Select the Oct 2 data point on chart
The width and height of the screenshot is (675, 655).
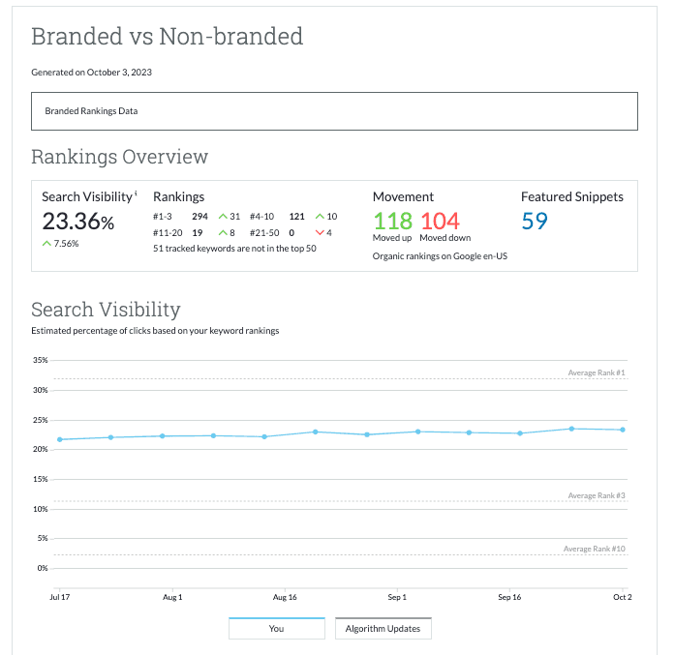click(622, 430)
